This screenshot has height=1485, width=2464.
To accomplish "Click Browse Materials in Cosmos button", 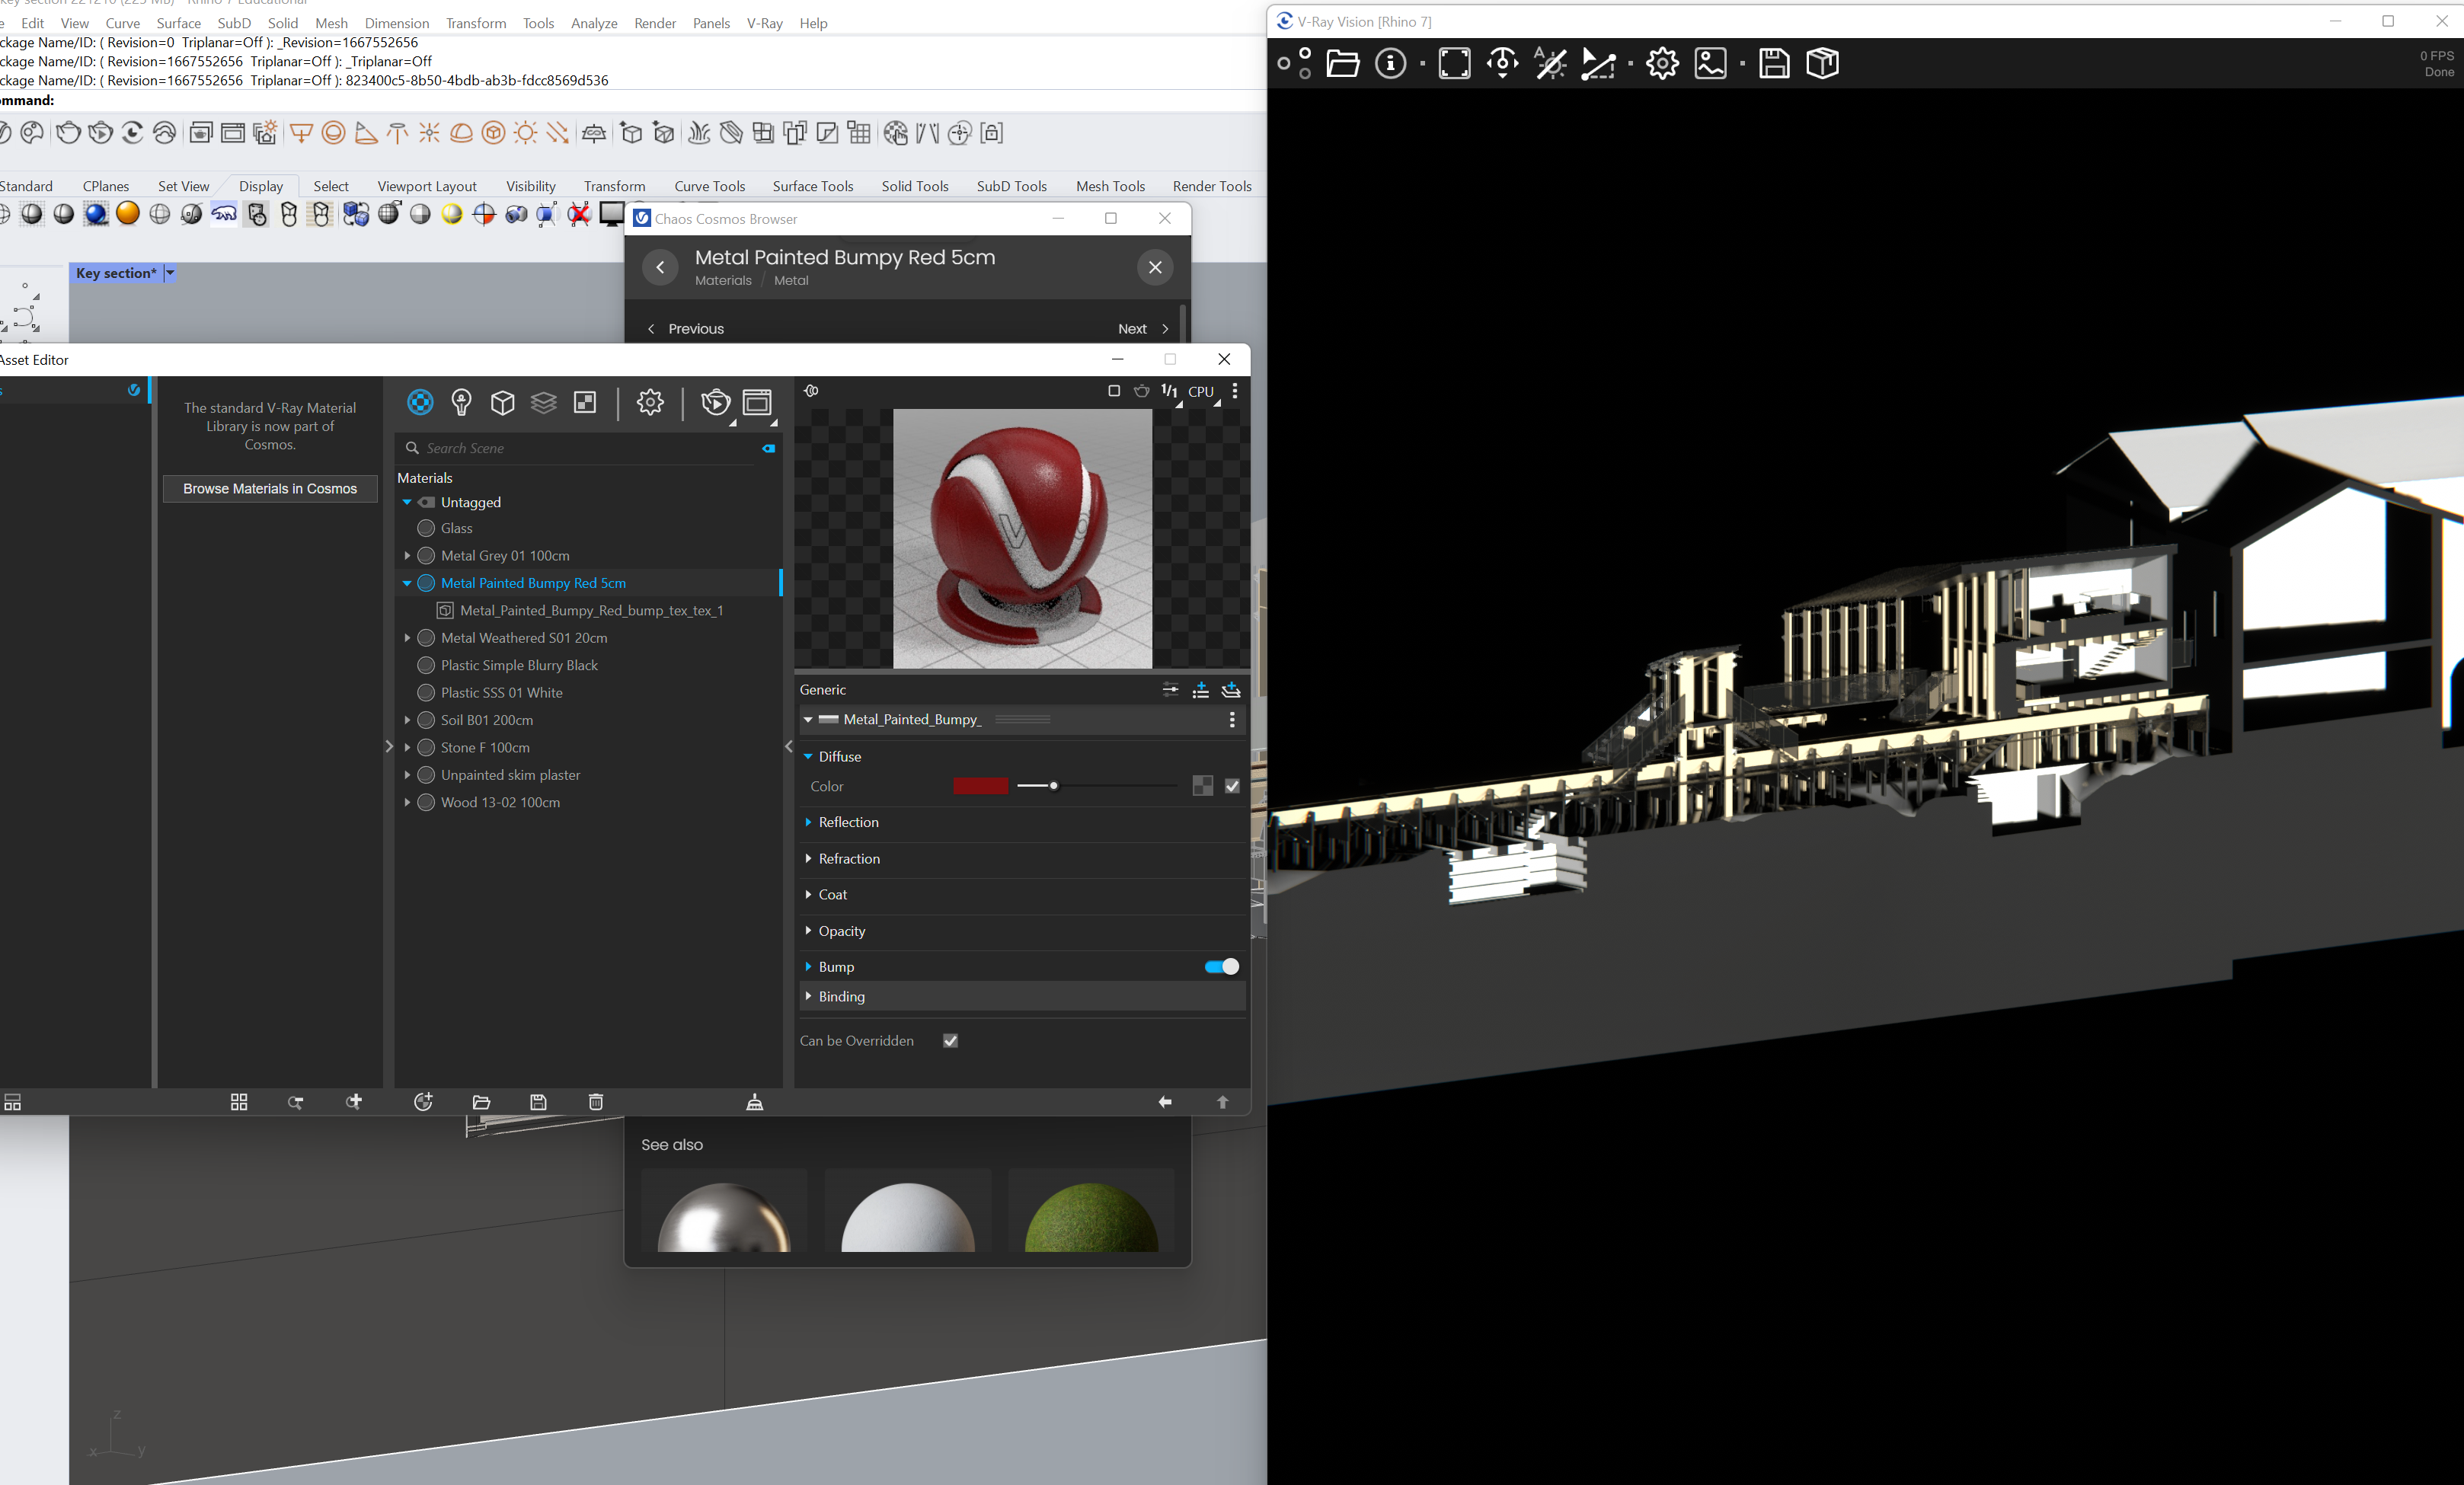I will click(x=270, y=489).
